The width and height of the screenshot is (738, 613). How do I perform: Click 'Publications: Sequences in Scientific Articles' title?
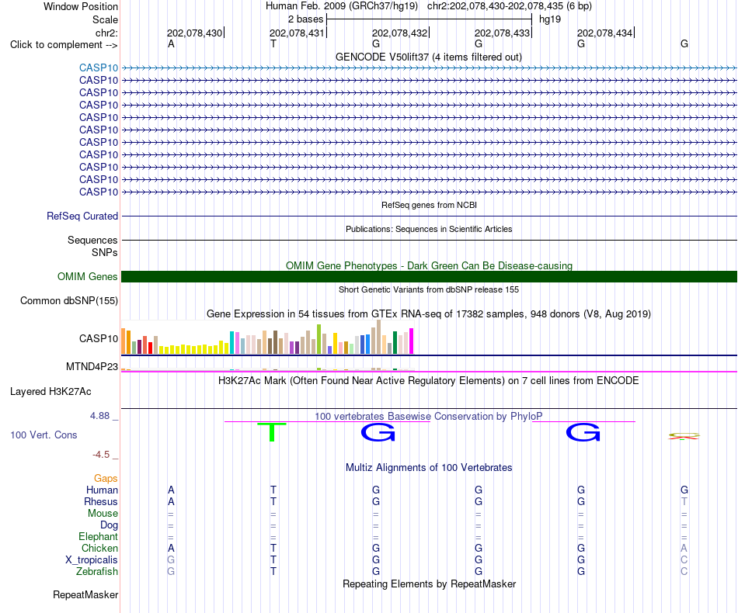pyautogui.click(x=429, y=229)
